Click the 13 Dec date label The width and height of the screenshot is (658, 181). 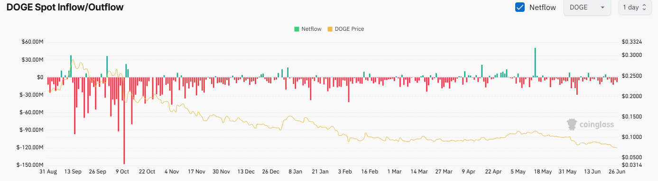tap(246, 172)
